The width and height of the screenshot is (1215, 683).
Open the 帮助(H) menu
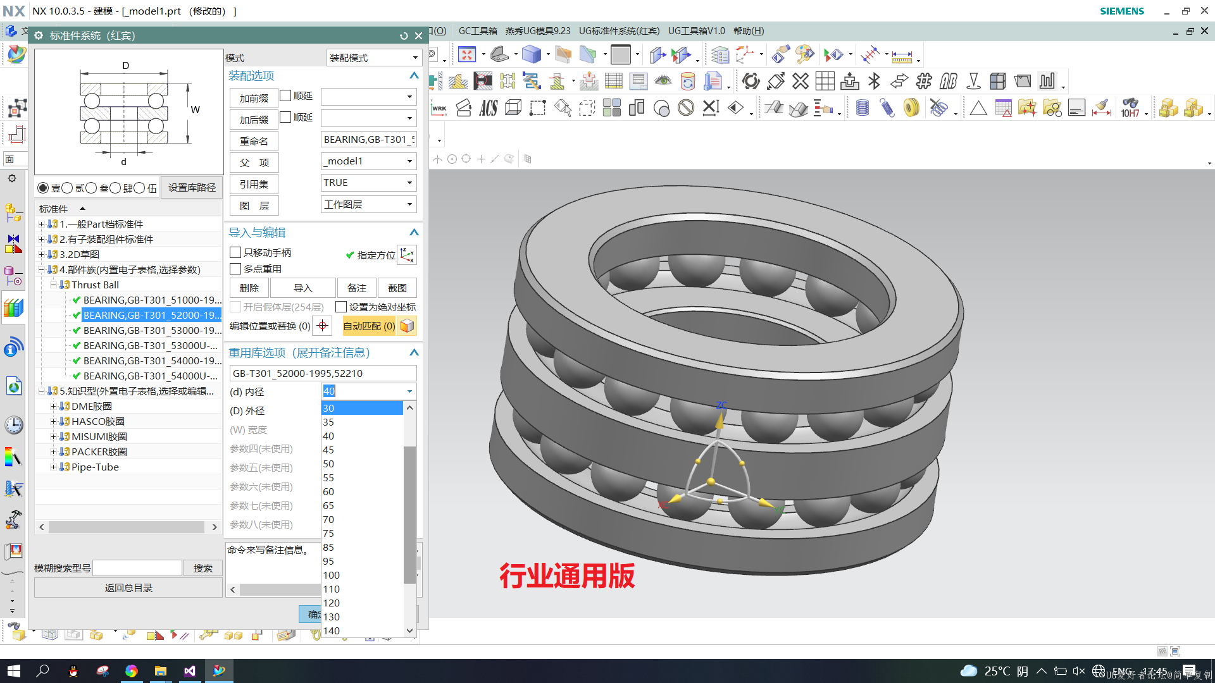pyautogui.click(x=749, y=31)
